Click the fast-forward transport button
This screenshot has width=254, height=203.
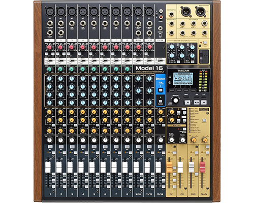(204, 96)
